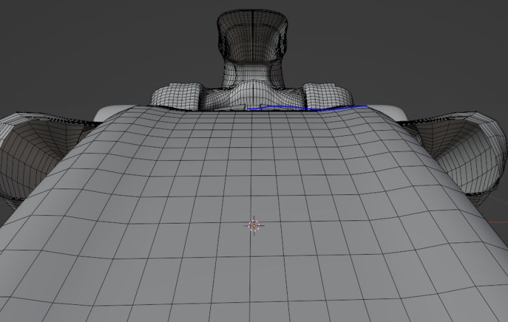Select the blue highlighted edge at the collar

(x=307, y=107)
